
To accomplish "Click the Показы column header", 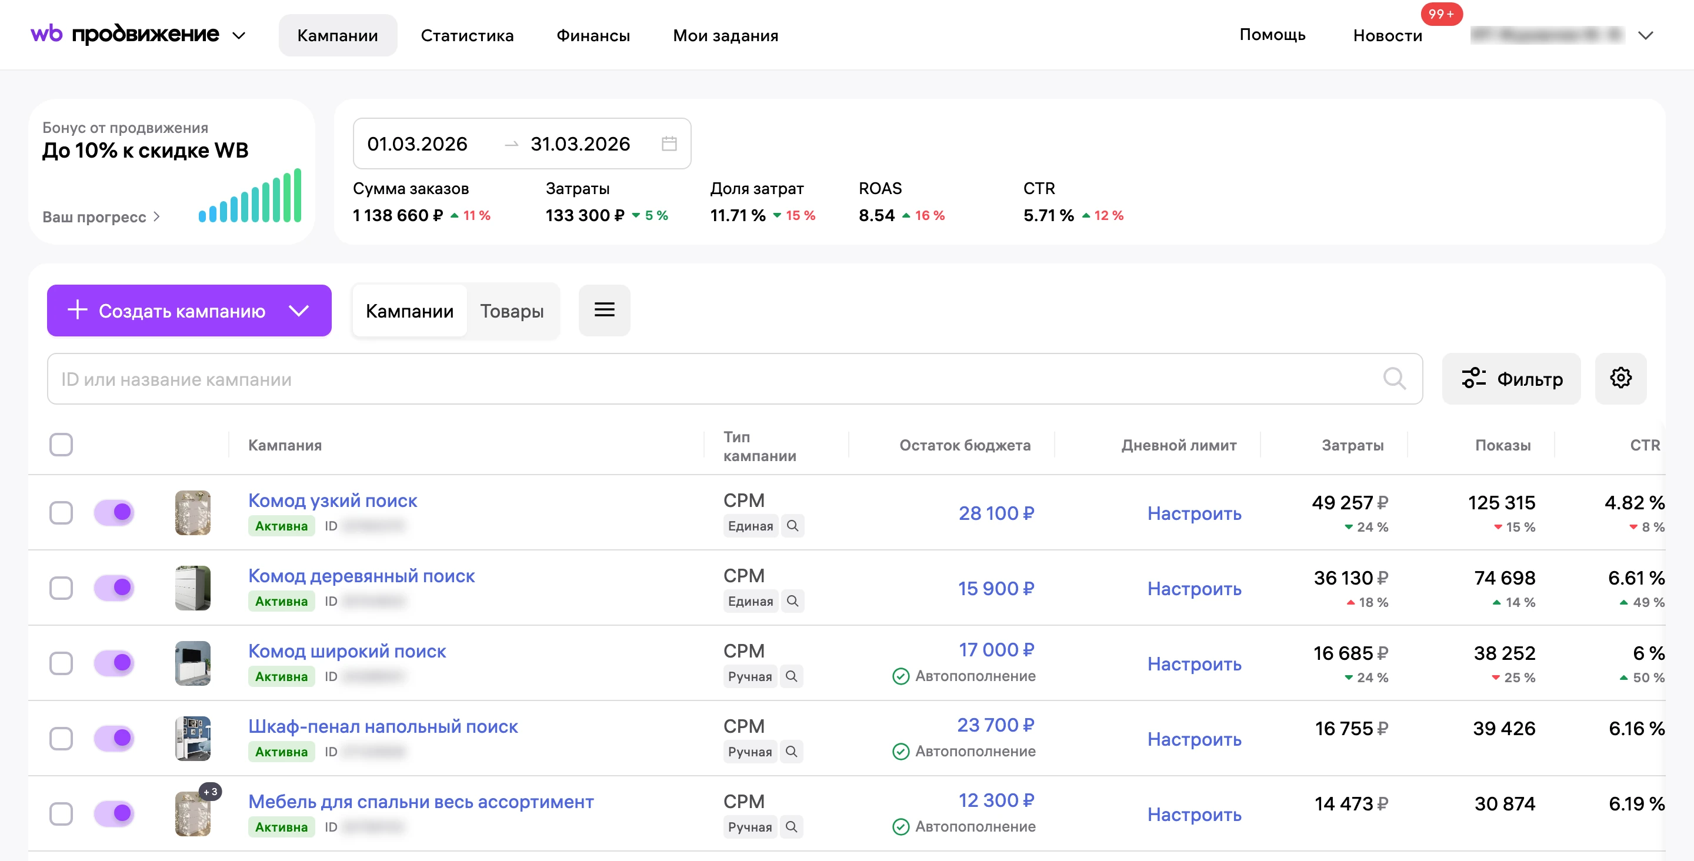I will click(1503, 445).
